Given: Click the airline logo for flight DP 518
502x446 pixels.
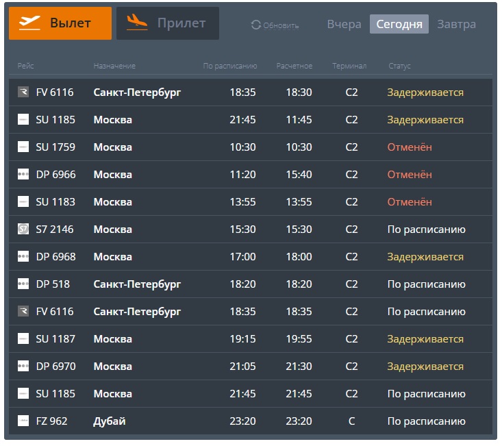Looking at the screenshot, I should pos(23,284).
